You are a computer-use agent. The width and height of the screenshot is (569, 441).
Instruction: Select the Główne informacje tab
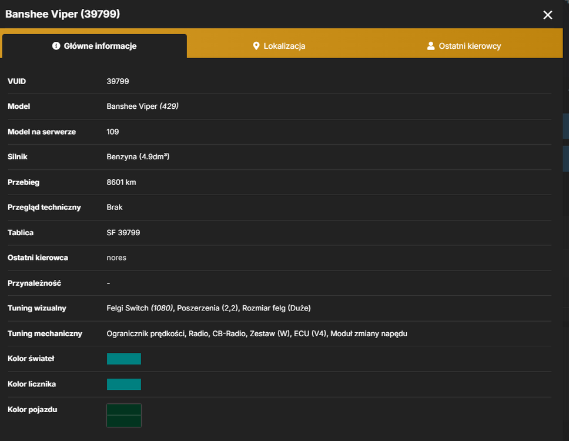pos(95,46)
